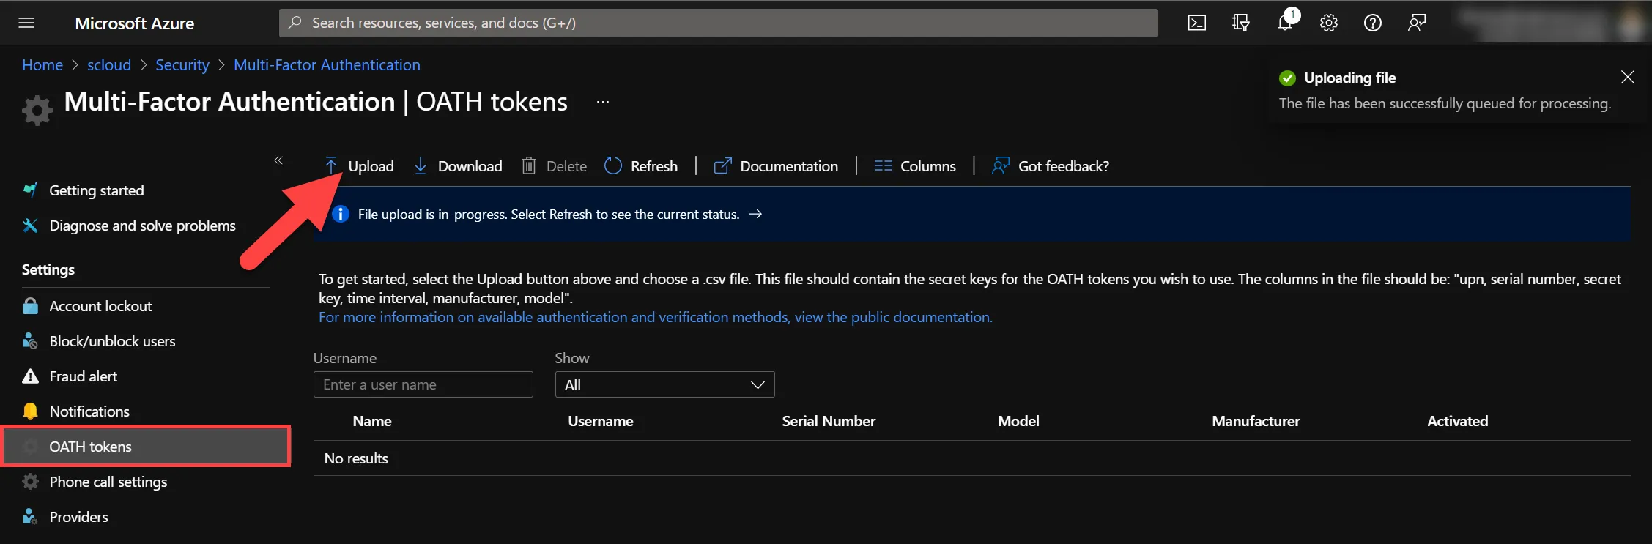This screenshot has height=544, width=1652.
Task: Click the Delete toolbar button
Action: pos(554,166)
